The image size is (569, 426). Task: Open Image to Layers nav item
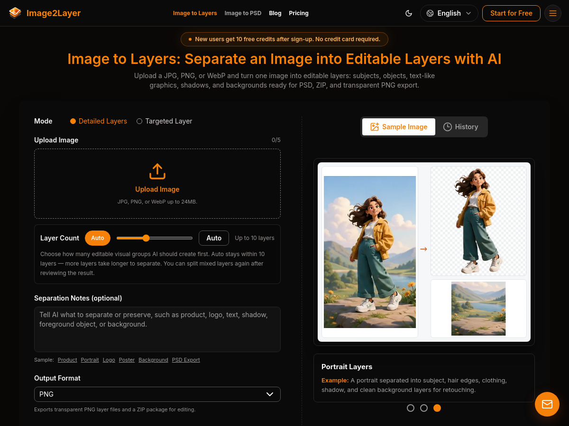point(195,13)
